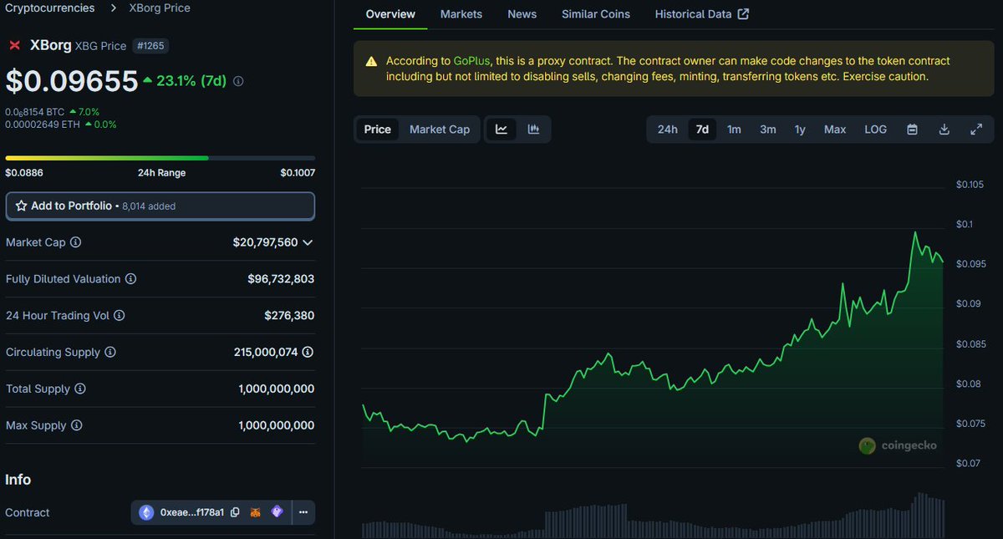Go to Cryptocurrencies breadcrumb
Viewport: 1003px width, 539px height.
tap(52, 8)
